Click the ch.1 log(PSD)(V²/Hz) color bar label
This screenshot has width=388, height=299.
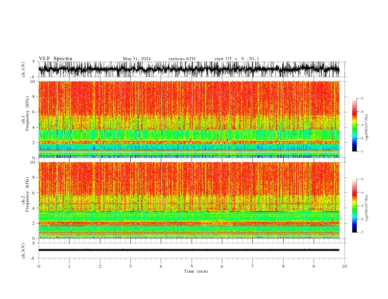tap(367, 128)
